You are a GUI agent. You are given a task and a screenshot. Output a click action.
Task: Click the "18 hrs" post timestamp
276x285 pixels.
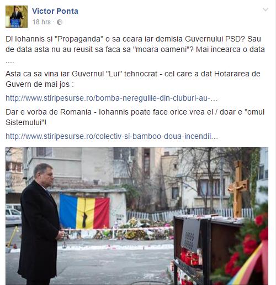[x=41, y=22]
